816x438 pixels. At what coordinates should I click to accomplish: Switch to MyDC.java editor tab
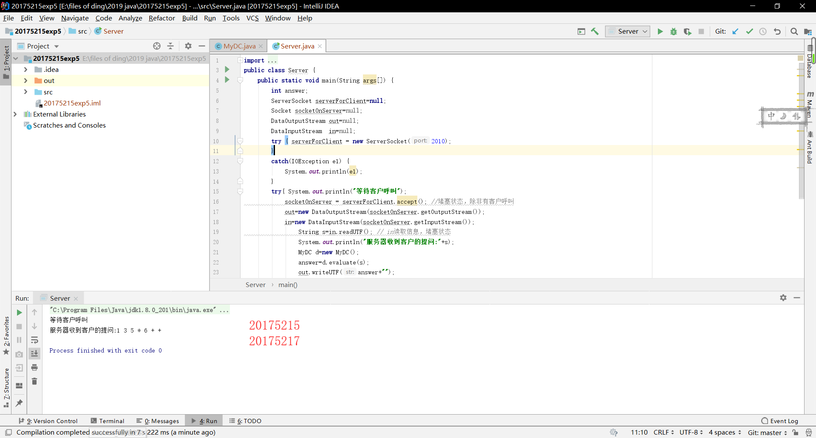click(x=239, y=46)
